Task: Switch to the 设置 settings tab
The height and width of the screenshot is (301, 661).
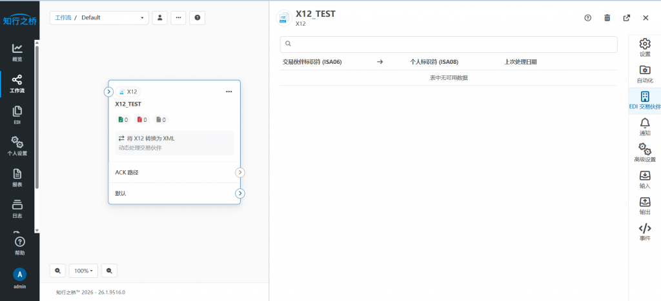Action: coord(645,47)
